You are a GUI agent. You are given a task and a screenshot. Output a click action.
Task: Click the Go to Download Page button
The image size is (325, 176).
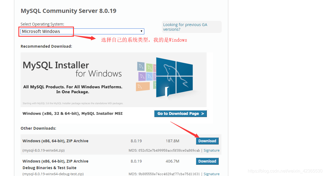[x=180, y=113]
